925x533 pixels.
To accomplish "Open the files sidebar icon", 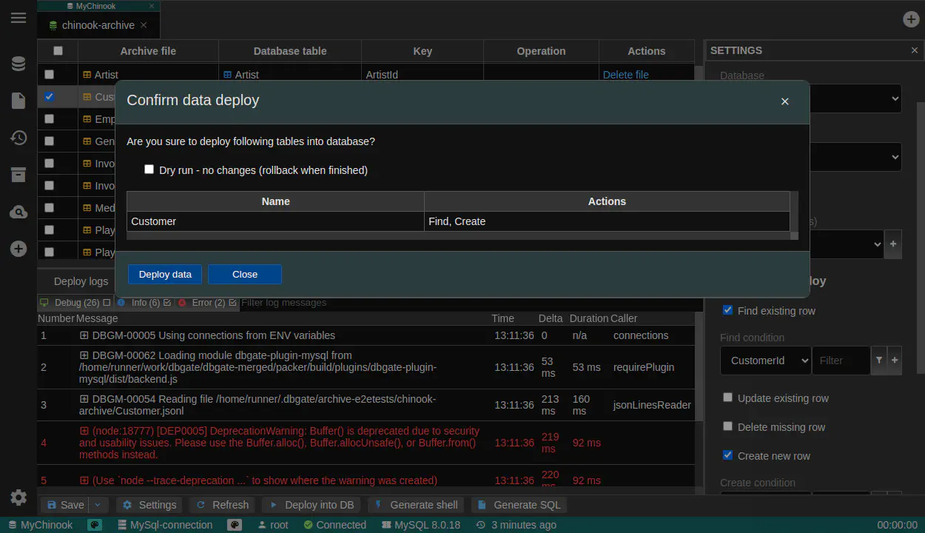I will pos(18,101).
